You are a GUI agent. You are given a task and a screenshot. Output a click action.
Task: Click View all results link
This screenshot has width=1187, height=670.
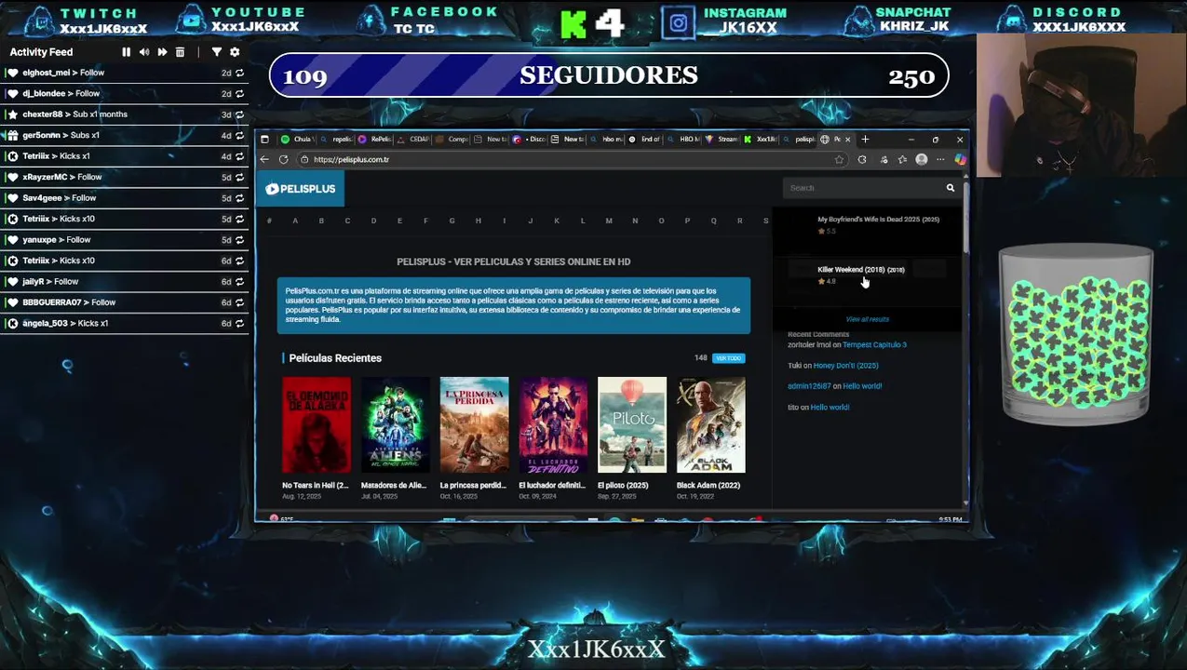867,319
